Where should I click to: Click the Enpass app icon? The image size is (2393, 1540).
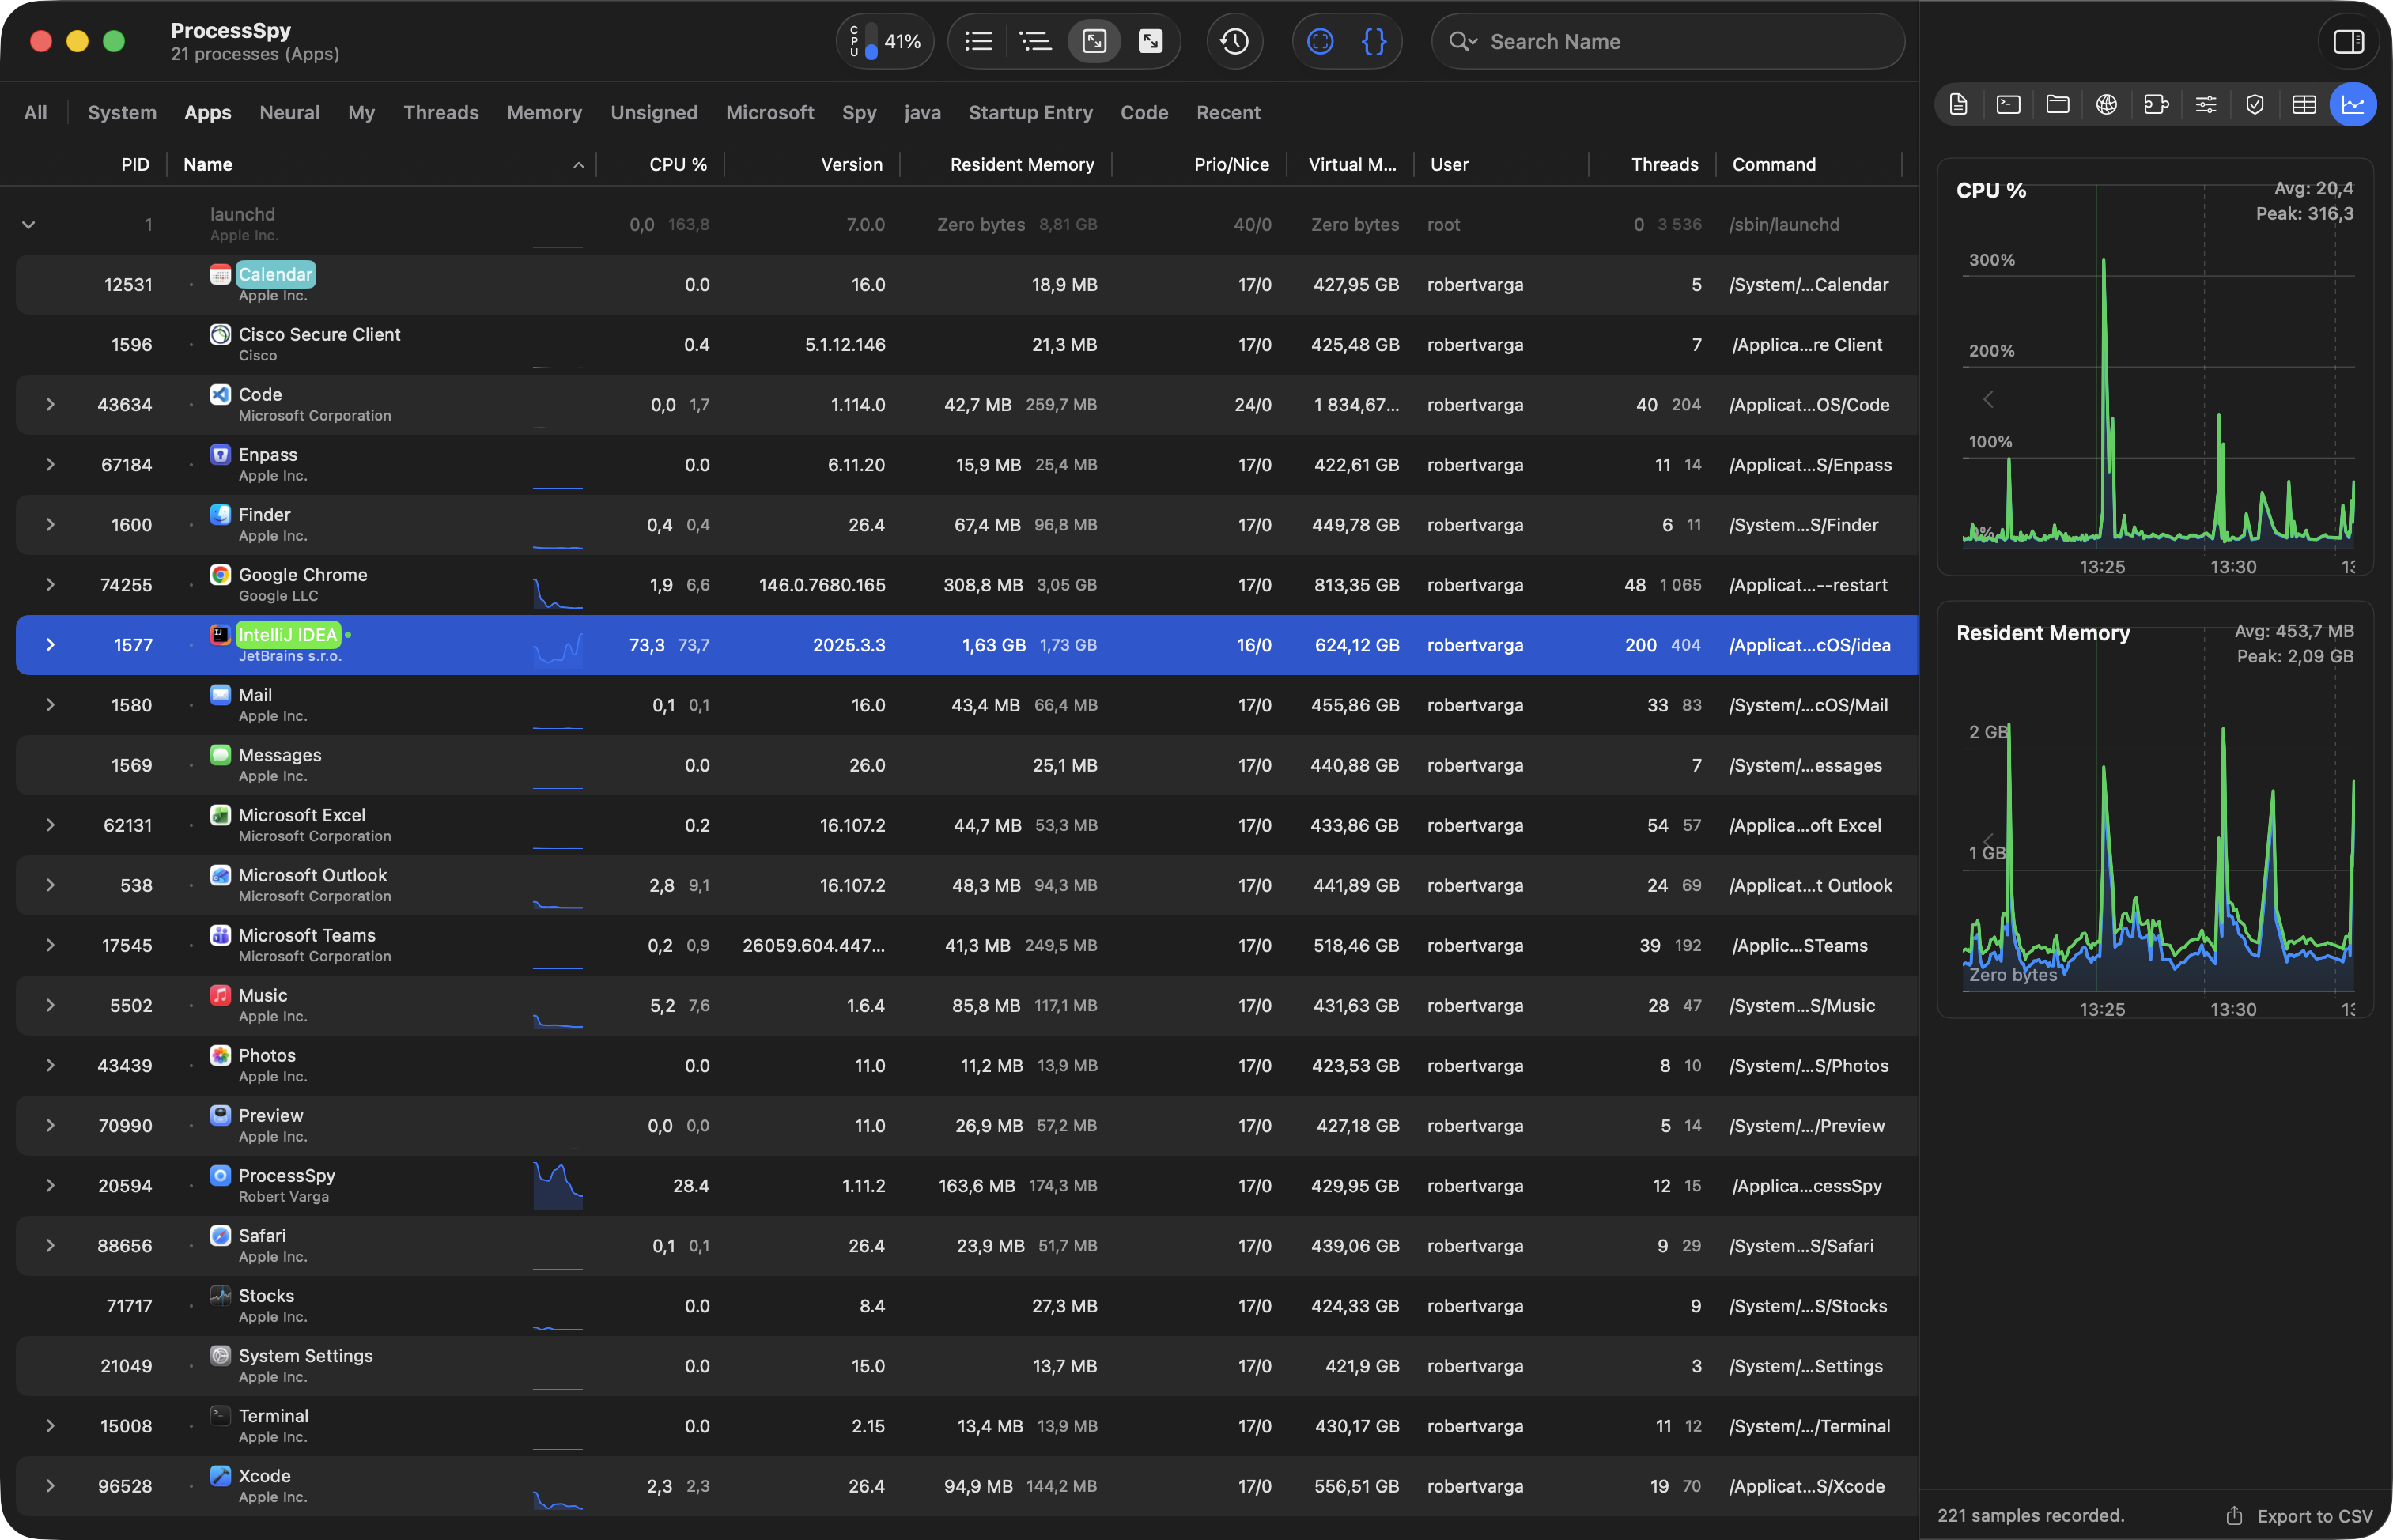click(x=220, y=454)
